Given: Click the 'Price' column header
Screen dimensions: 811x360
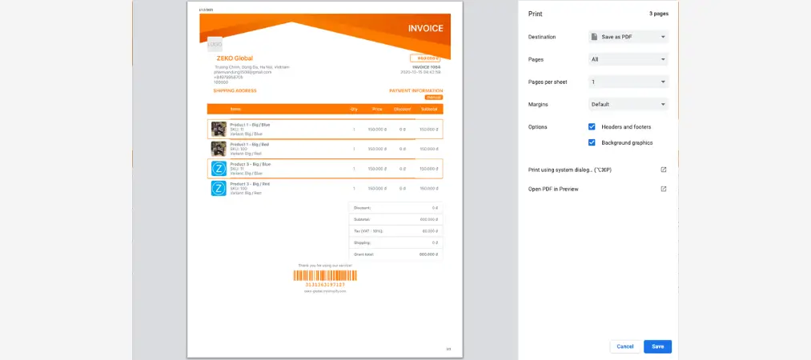Looking at the screenshot, I should point(377,109).
